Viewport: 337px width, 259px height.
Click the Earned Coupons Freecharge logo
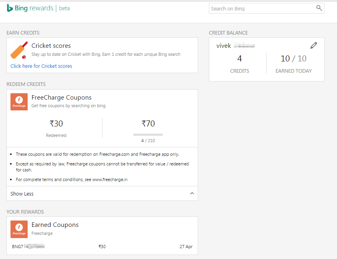tap(19, 229)
